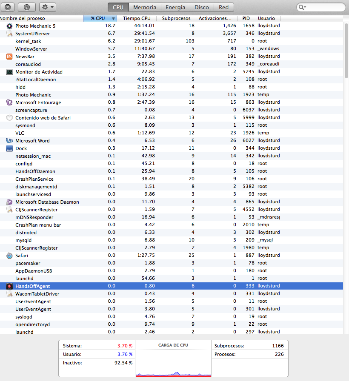Select the VLC process name
Screen dimensions: 349x381
(x=20, y=133)
